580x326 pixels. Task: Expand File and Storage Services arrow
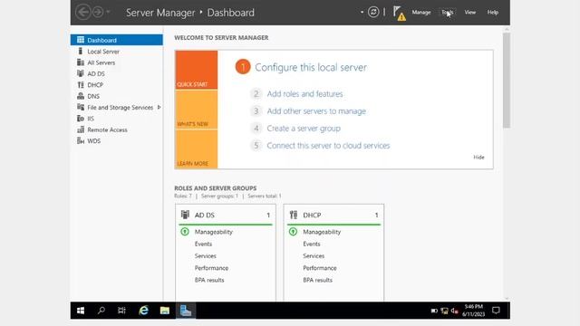coord(159,107)
